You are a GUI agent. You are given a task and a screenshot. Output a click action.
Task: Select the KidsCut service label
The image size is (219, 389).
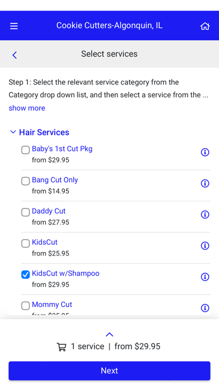[x=45, y=242]
